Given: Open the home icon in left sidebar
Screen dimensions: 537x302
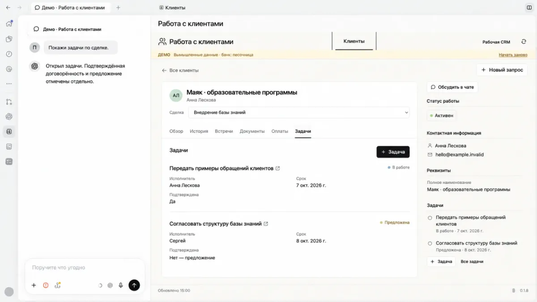Looking at the screenshot, I should (9, 24).
